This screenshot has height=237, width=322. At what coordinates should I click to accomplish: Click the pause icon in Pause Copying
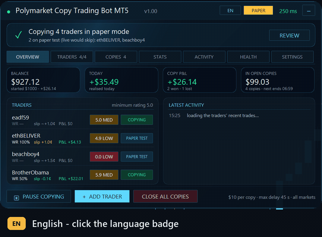click(16, 198)
